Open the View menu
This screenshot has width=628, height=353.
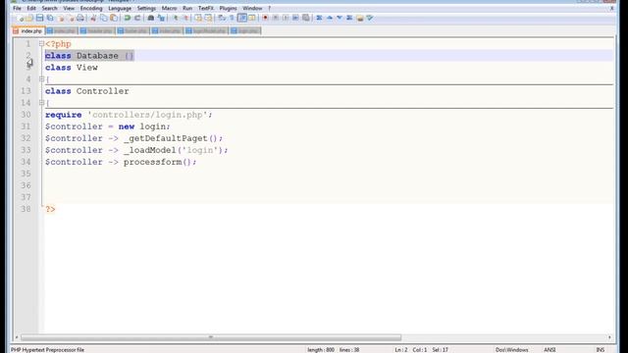pos(69,8)
